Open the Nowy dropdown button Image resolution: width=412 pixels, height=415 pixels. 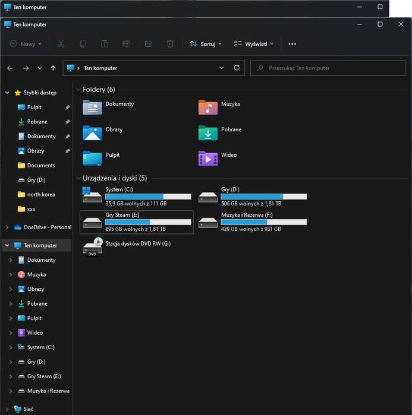[26, 44]
